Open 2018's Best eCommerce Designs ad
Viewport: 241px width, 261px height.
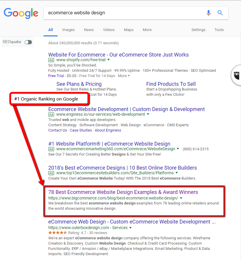123,168
